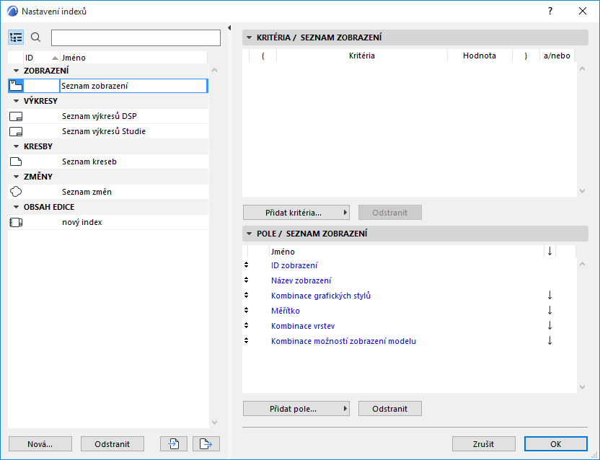Click the Seznam výkresů DSP layout icon
Image resolution: width=600 pixels, height=460 pixels.
16,116
